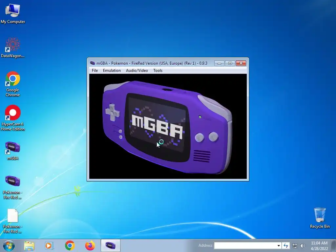The image size is (336, 252).
Task: Open Chrome from the taskbar
Action: pos(70,245)
